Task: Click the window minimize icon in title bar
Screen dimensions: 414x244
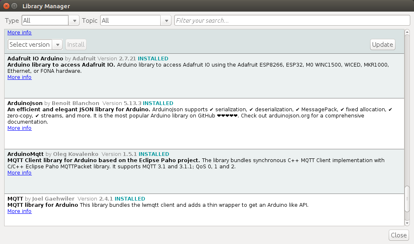Action: tap(14, 6)
